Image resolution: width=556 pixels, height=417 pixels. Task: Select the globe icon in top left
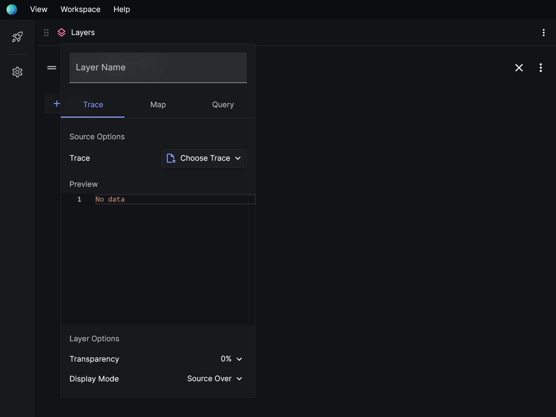point(11,9)
